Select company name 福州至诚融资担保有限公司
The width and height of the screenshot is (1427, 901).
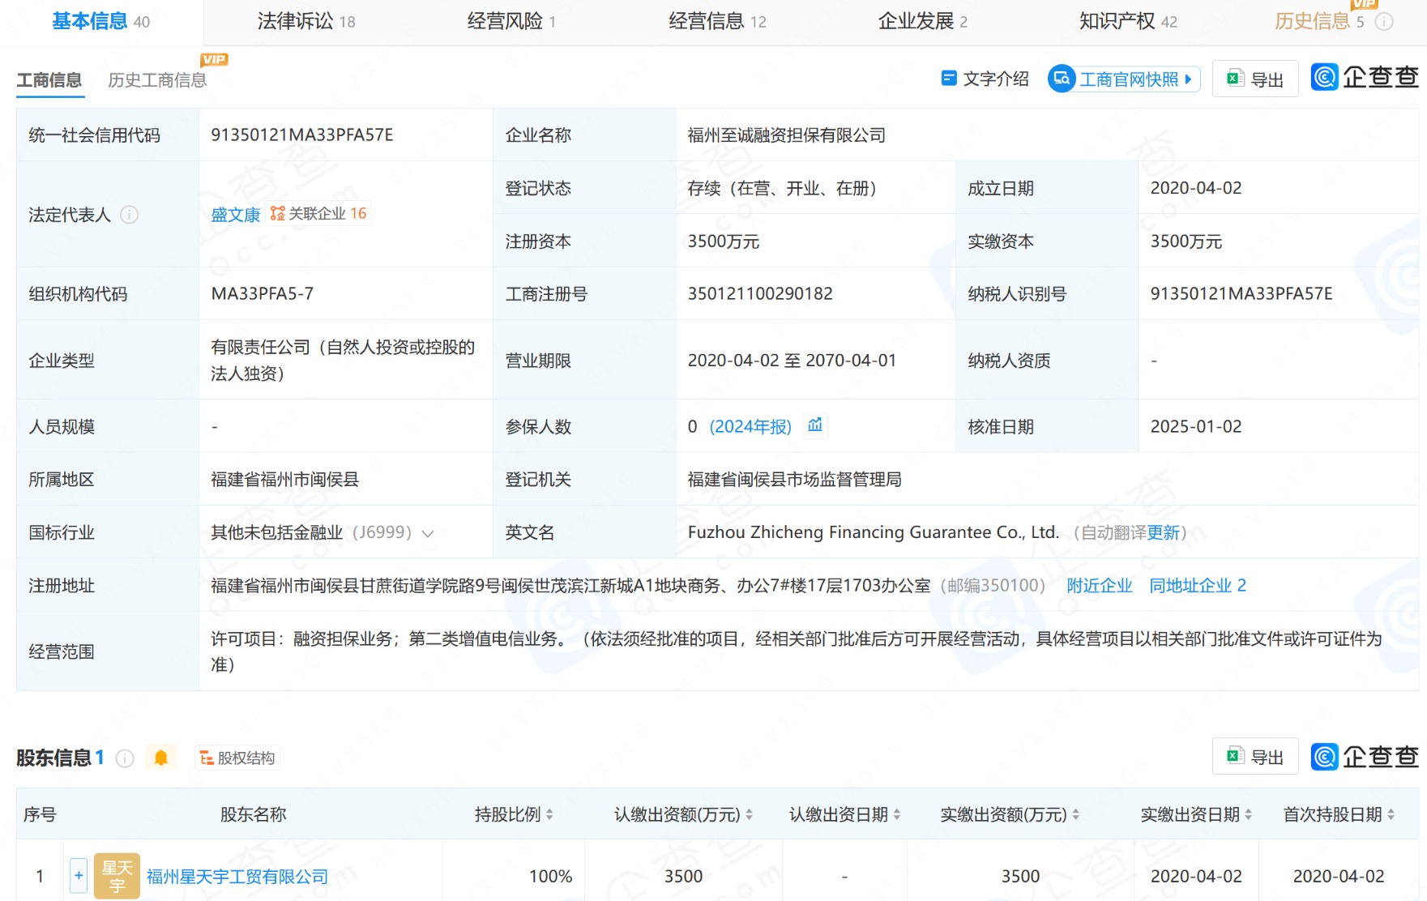point(786,135)
